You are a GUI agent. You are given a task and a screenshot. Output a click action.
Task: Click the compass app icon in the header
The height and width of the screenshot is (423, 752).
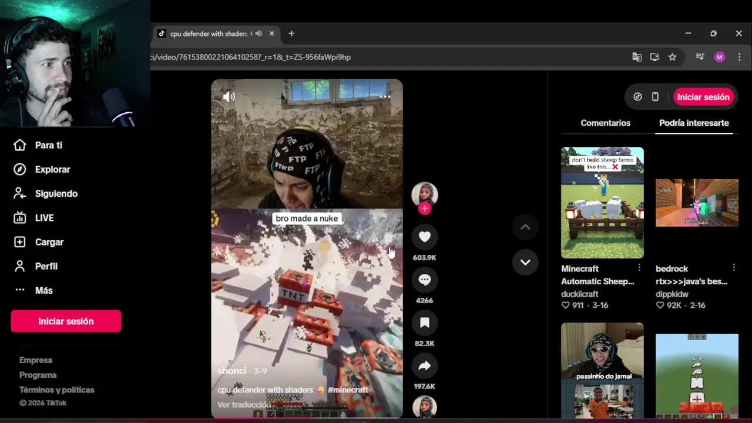click(x=637, y=97)
